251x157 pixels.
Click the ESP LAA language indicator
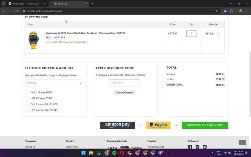click(x=219, y=153)
